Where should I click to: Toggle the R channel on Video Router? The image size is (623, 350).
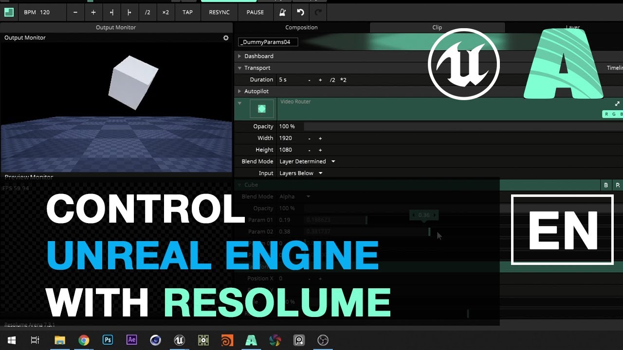606,114
